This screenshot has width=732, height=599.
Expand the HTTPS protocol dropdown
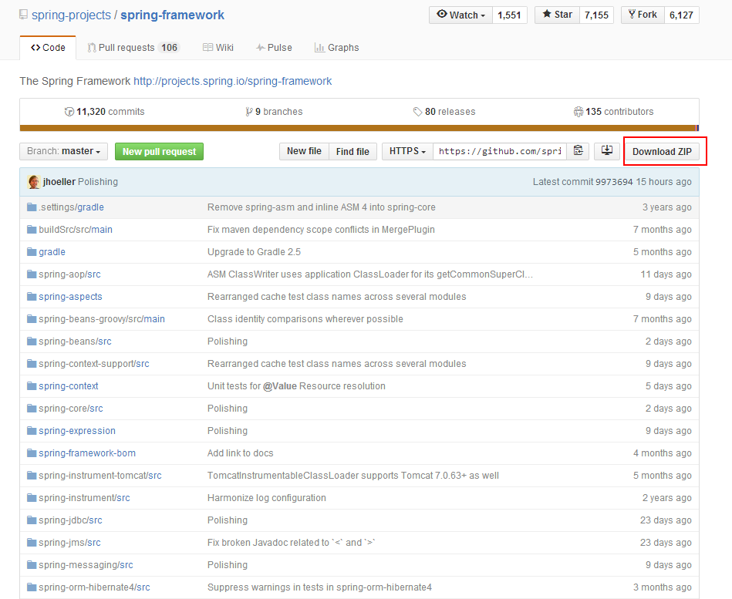point(407,151)
